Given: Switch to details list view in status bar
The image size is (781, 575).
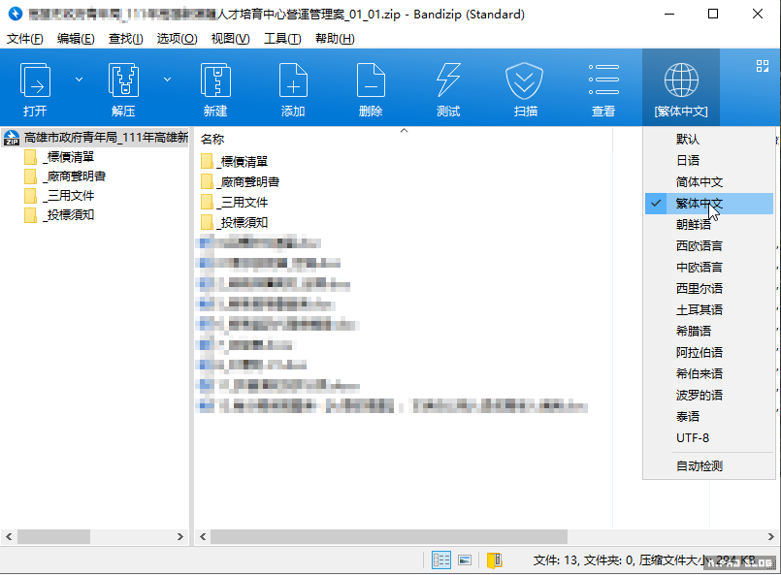Looking at the screenshot, I should (x=441, y=559).
